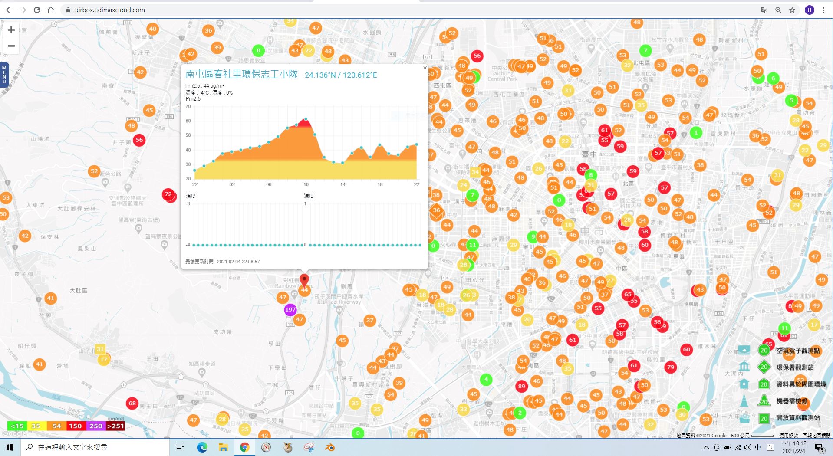Select the orange 52 marker near 藍色公路
Viewport: 833px width, 456px height.
coord(94,171)
